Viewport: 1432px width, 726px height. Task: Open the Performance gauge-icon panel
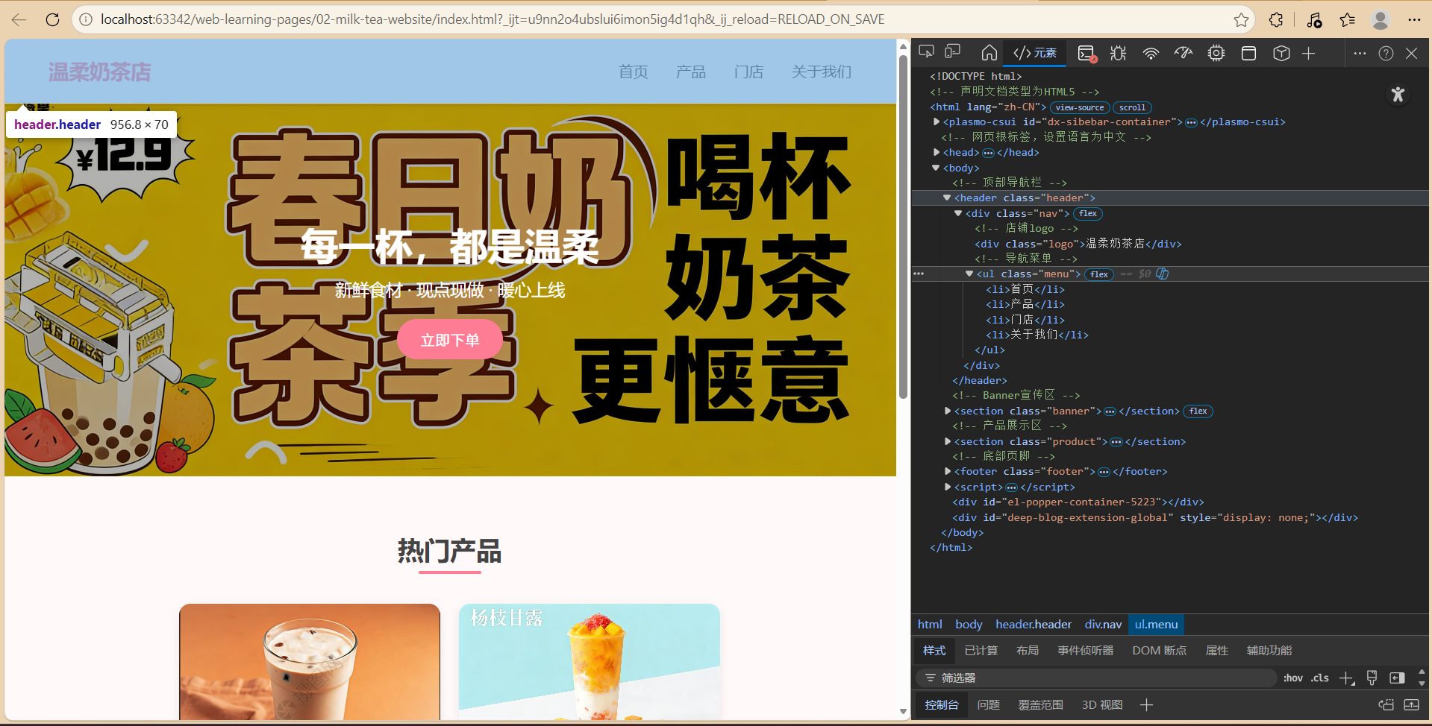(x=1184, y=54)
